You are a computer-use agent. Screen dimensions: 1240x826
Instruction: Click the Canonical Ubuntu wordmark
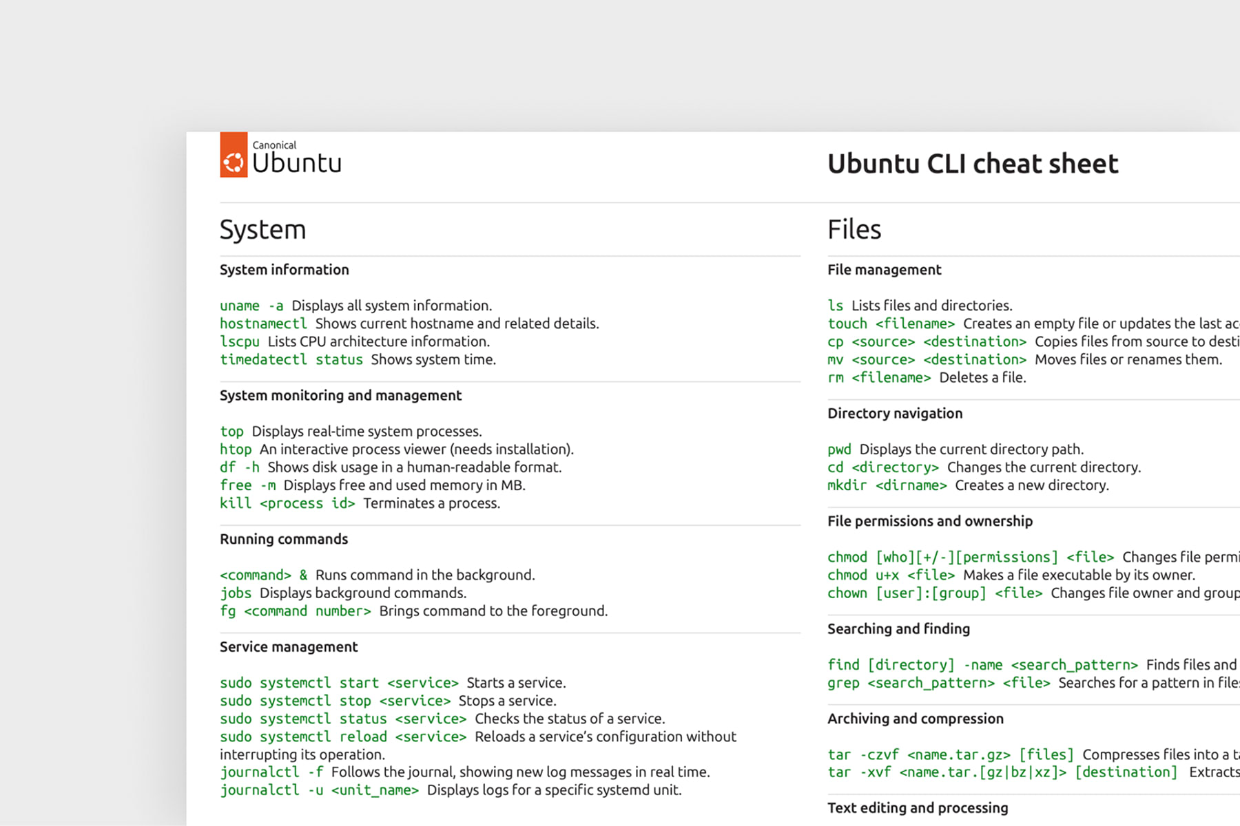click(296, 157)
